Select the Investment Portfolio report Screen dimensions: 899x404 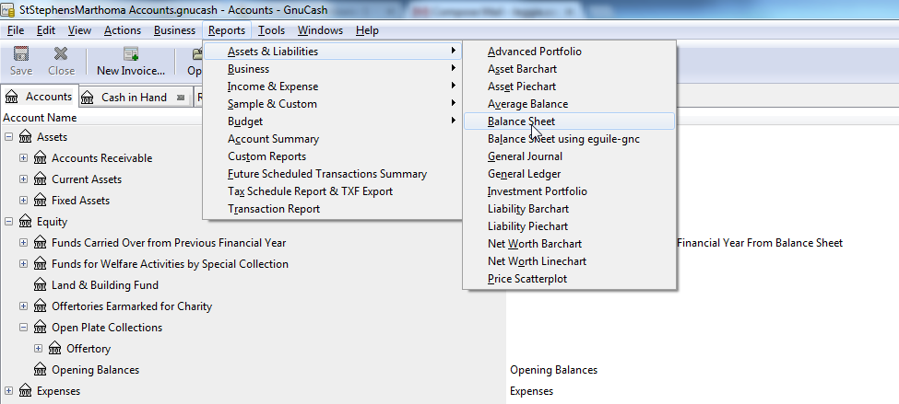569,191
